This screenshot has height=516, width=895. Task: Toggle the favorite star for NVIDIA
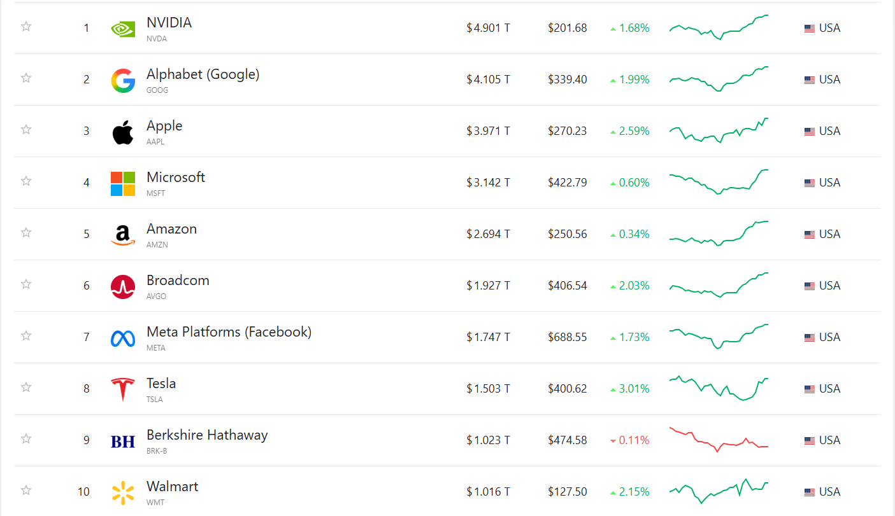[26, 27]
